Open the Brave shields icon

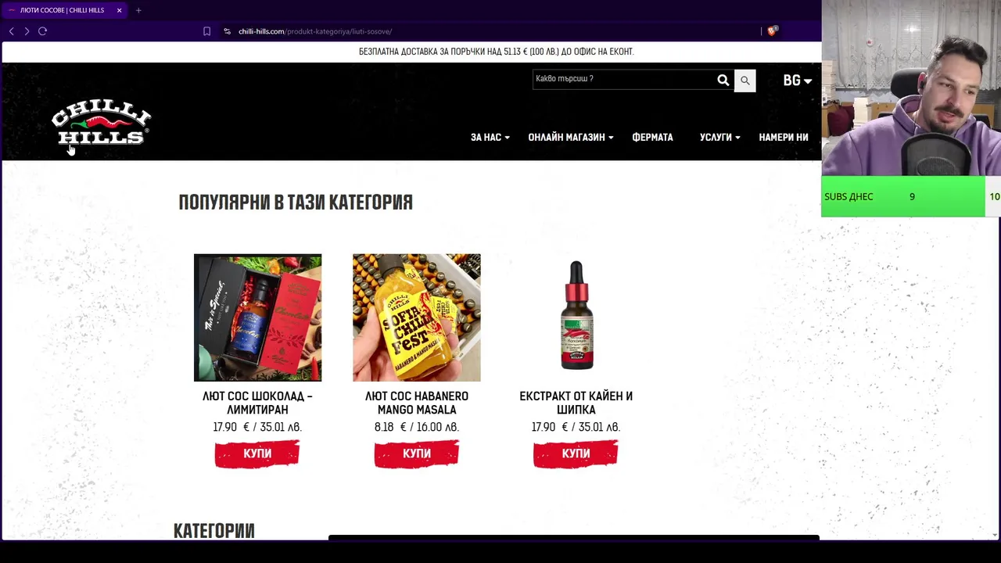(x=772, y=31)
